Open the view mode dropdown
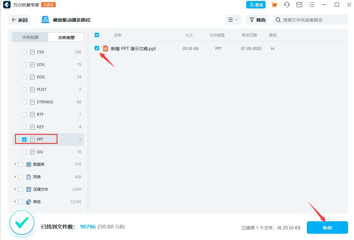The height and width of the screenshot is (240, 354). [x=233, y=19]
